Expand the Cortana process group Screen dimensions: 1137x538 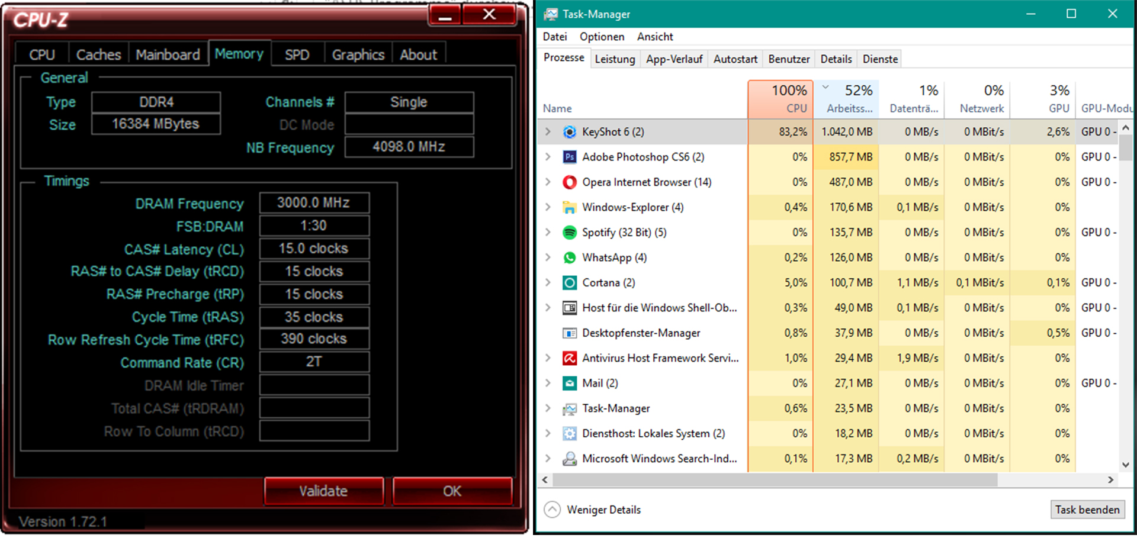(548, 283)
